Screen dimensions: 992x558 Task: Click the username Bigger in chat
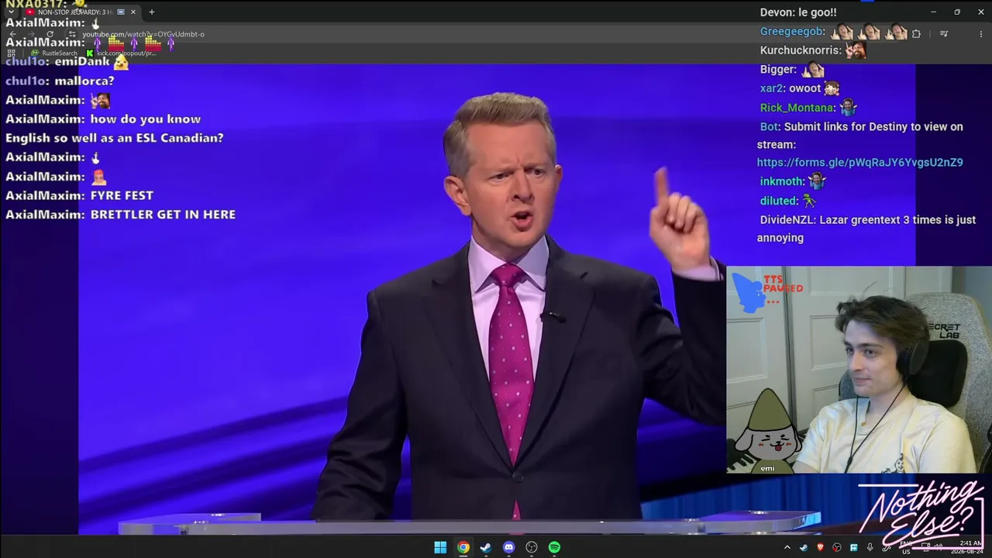click(778, 70)
